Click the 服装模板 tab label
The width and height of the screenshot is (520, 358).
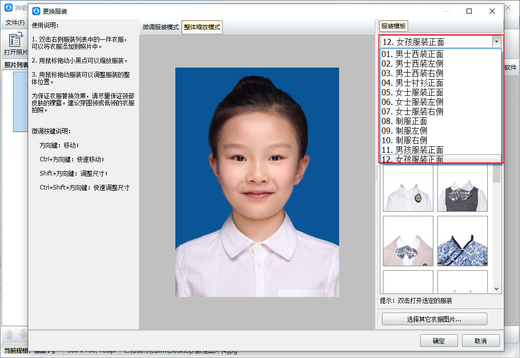(x=393, y=27)
